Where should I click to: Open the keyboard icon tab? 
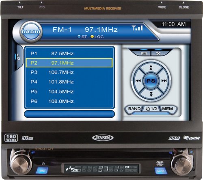[144, 53]
